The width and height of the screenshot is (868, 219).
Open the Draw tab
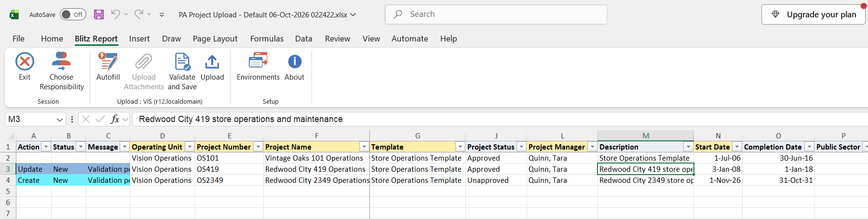pos(171,39)
